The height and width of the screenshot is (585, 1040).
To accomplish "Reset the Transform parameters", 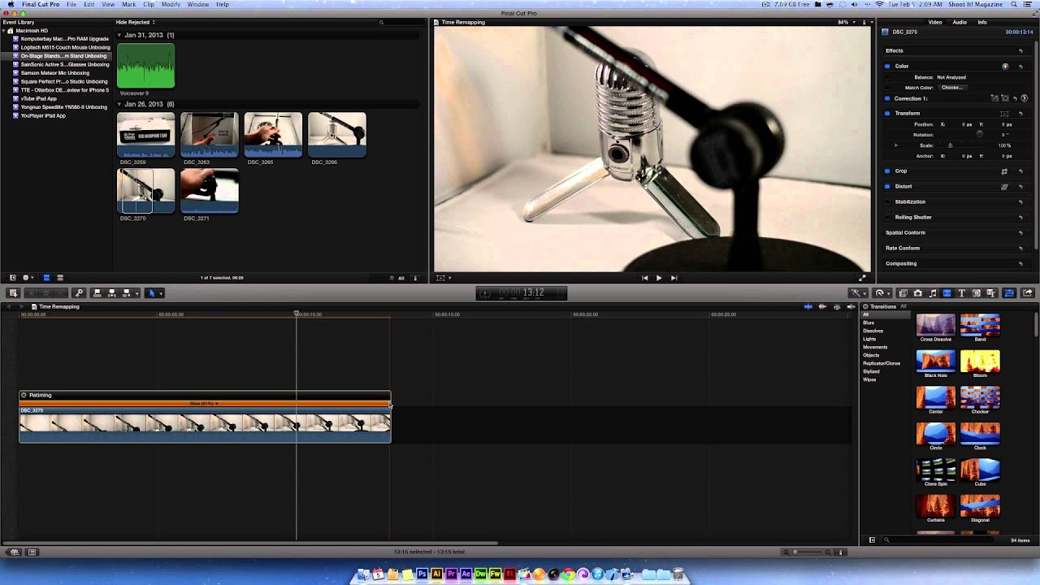I will 1020,114.
